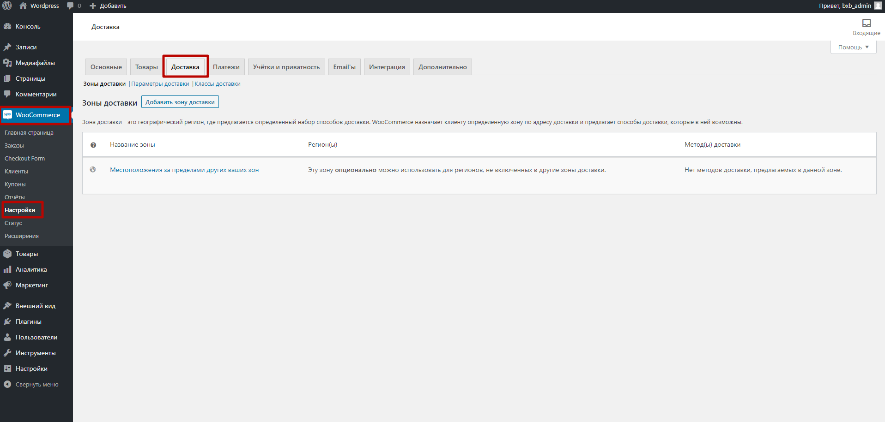
Task: Click the Название зоны column header
Action: 133,144
